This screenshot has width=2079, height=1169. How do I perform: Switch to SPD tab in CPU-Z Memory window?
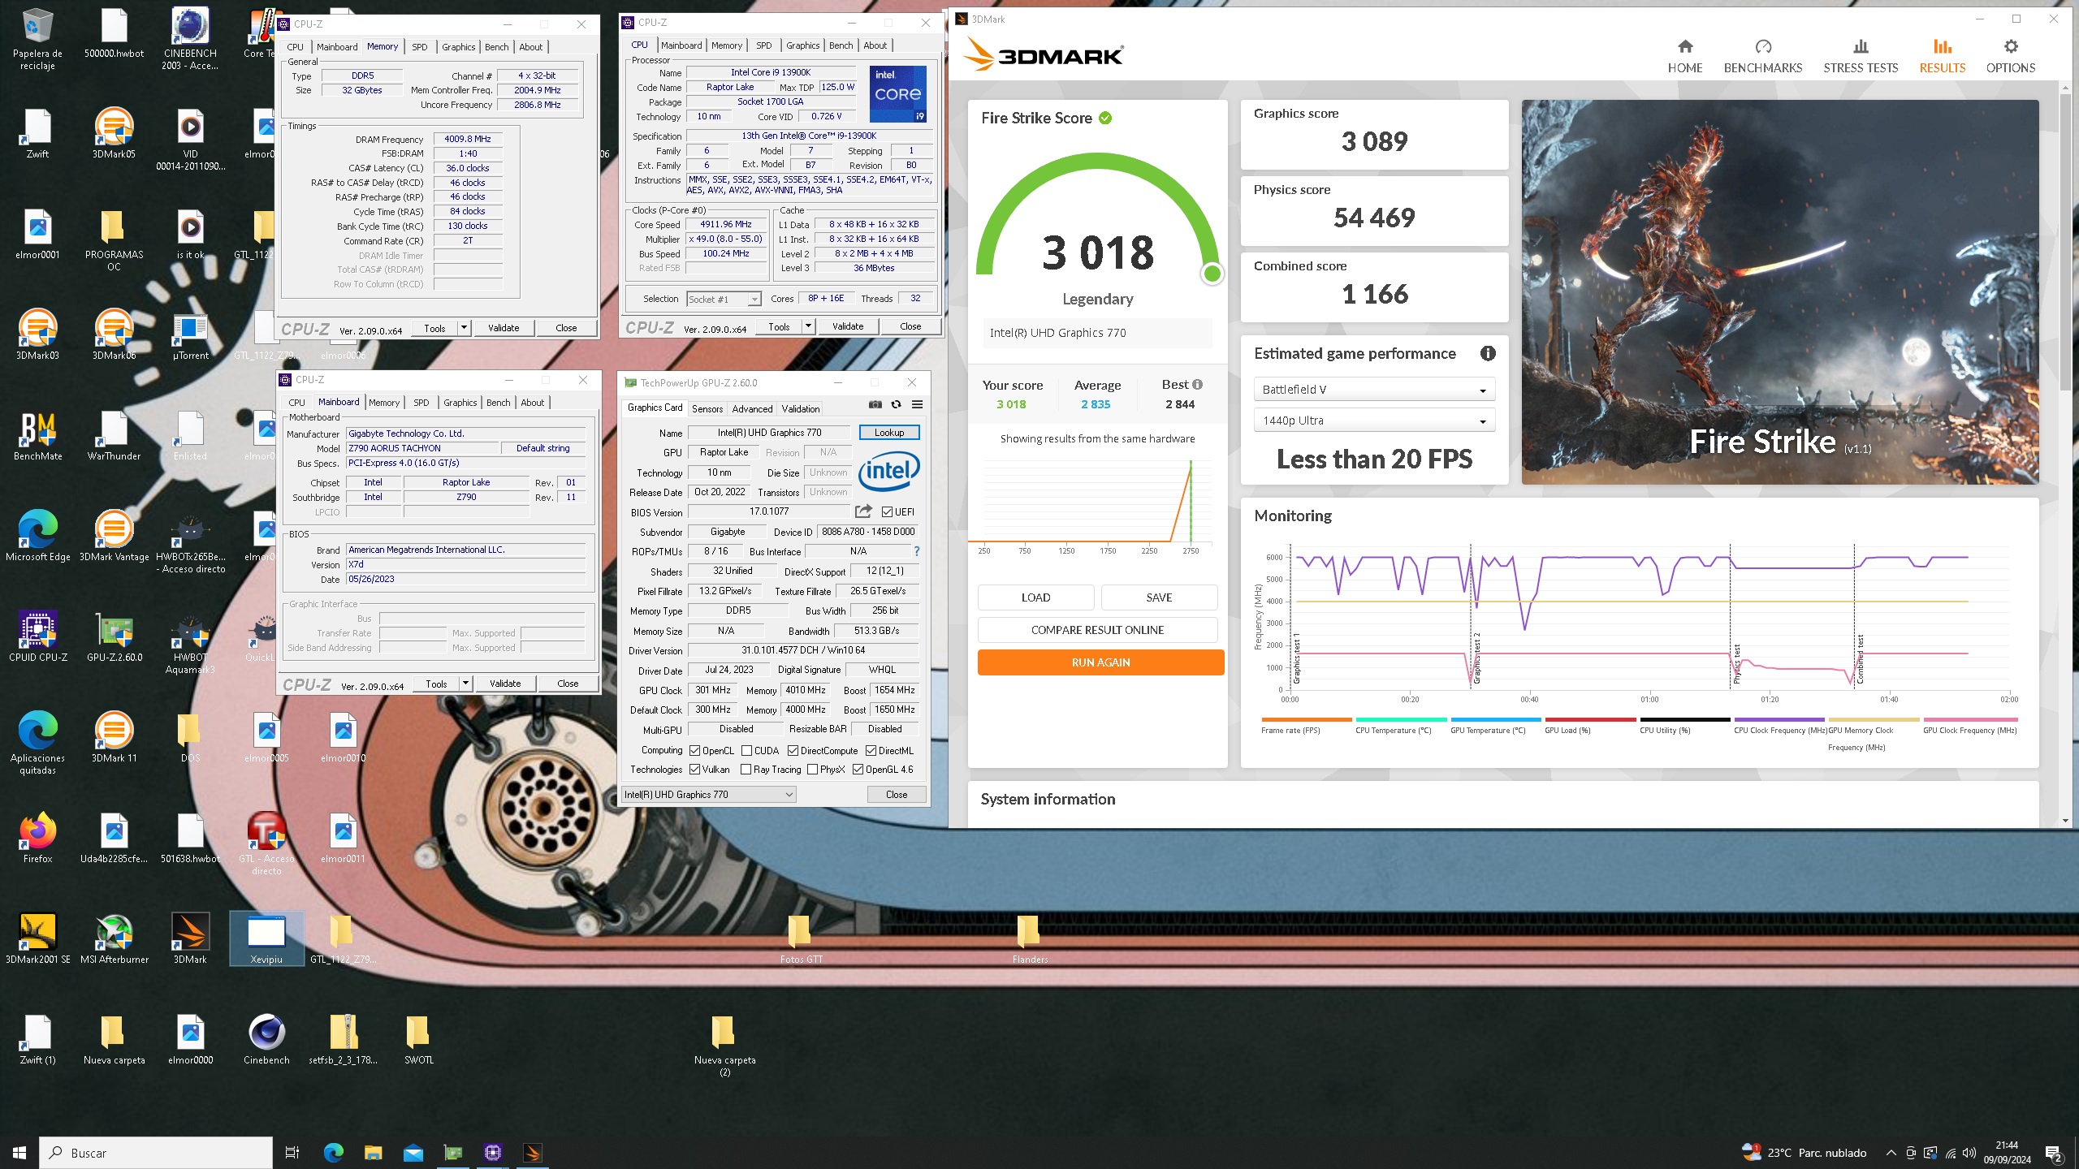click(x=420, y=47)
